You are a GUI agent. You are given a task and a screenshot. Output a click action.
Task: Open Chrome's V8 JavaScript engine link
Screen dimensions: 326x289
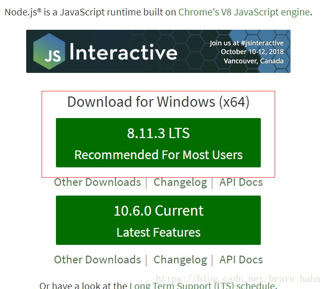point(244,12)
